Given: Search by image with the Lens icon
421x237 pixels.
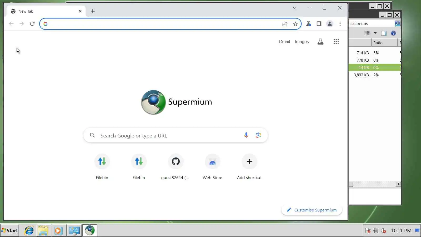Looking at the screenshot, I should click(x=258, y=135).
